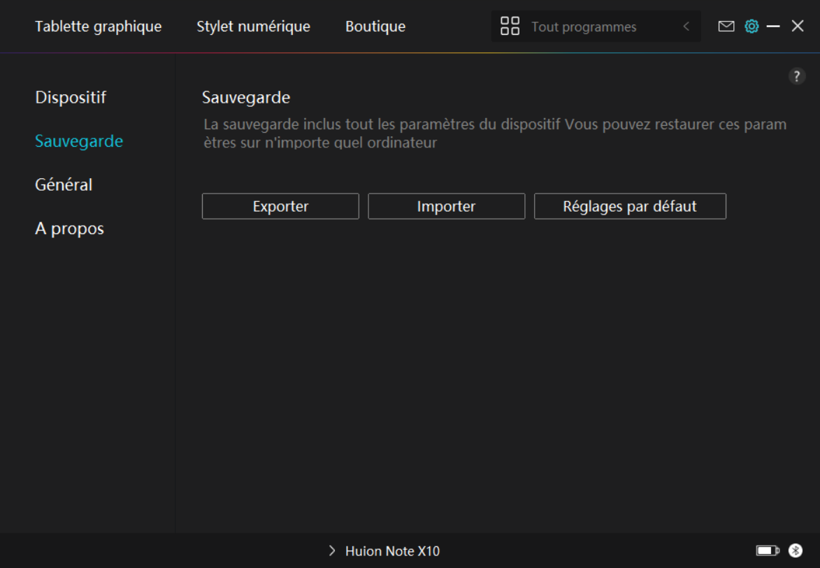Minimize the Huion driver window
The width and height of the screenshot is (820, 568).
773,27
